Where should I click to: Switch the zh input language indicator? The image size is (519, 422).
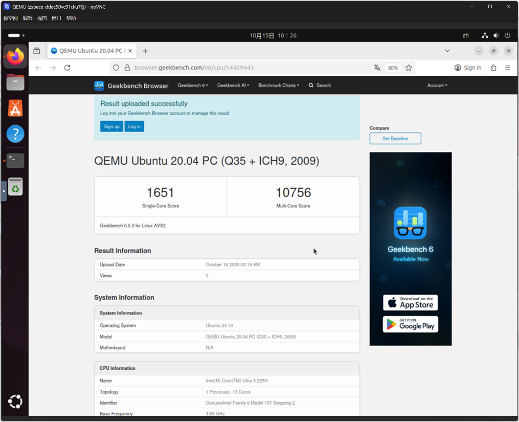click(x=465, y=35)
